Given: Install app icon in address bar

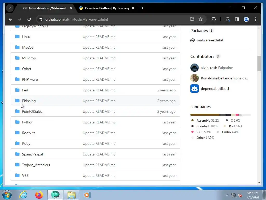Looking at the screenshot, I should click(x=192, y=19).
